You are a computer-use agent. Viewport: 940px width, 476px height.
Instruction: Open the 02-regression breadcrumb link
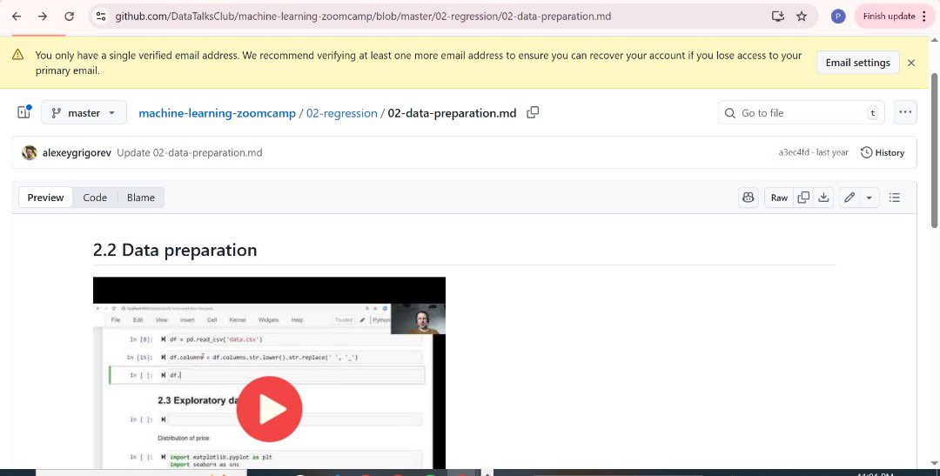point(342,113)
